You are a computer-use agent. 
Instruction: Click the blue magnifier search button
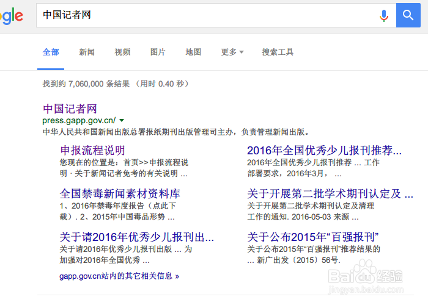[x=408, y=15]
